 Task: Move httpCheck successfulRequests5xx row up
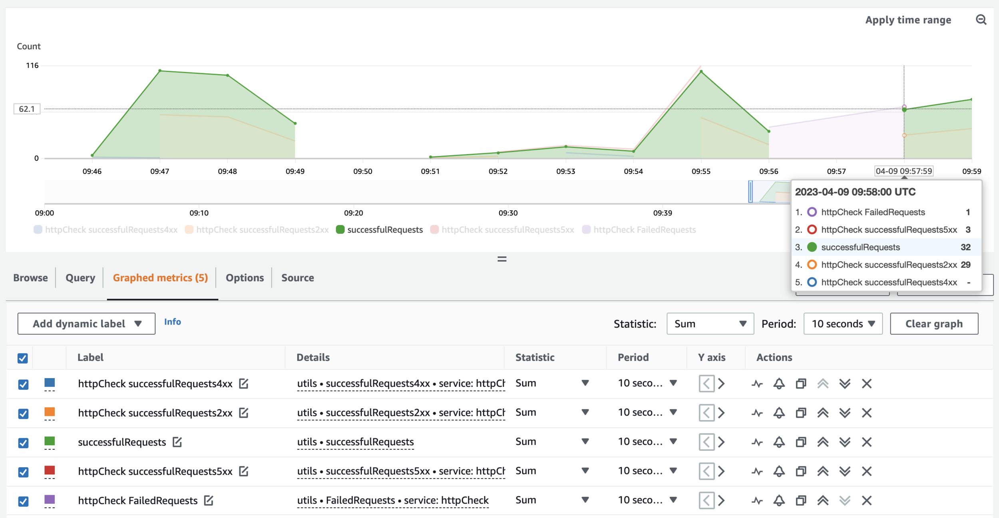tap(823, 471)
